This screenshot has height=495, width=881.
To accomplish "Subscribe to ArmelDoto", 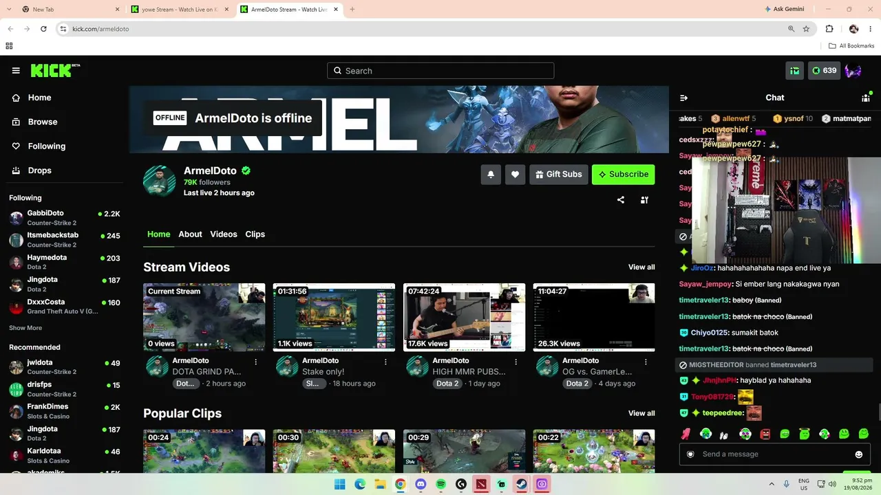I will pyautogui.click(x=623, y=175).
